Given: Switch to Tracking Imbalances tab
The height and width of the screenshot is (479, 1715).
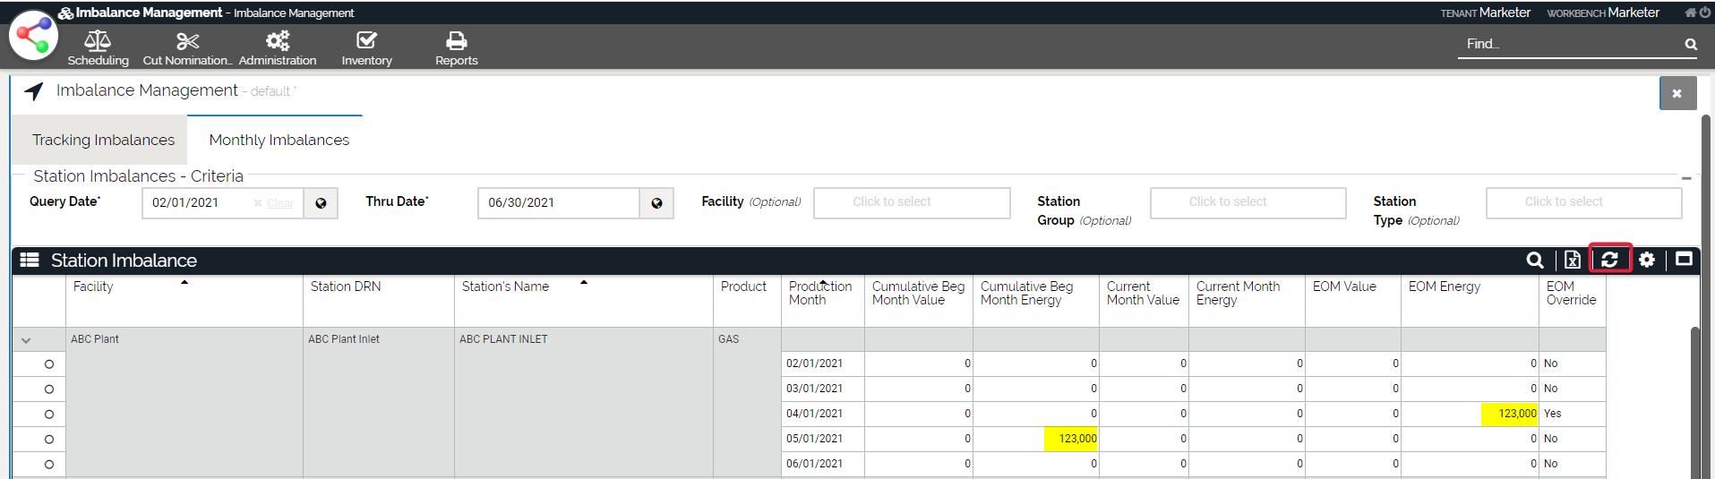Looking at the screenshot, I should (x=103, y=140).
